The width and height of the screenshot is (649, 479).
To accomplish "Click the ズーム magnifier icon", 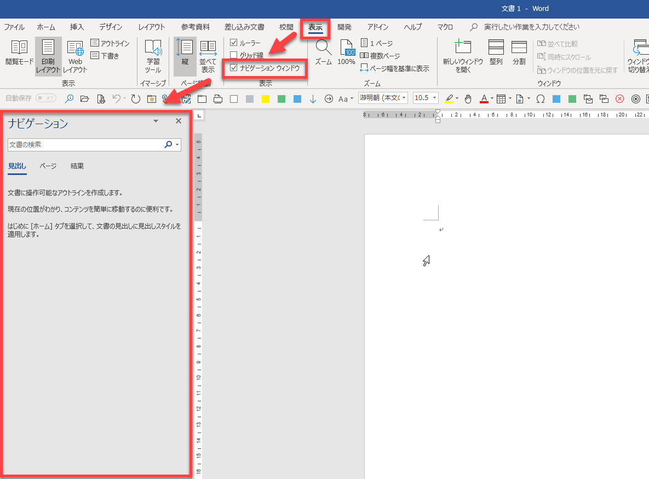I will [323, 49].
